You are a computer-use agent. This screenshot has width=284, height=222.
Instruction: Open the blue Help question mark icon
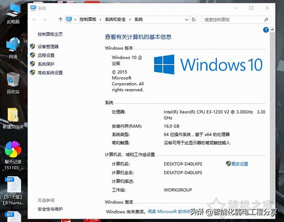(x=266, y=30)
